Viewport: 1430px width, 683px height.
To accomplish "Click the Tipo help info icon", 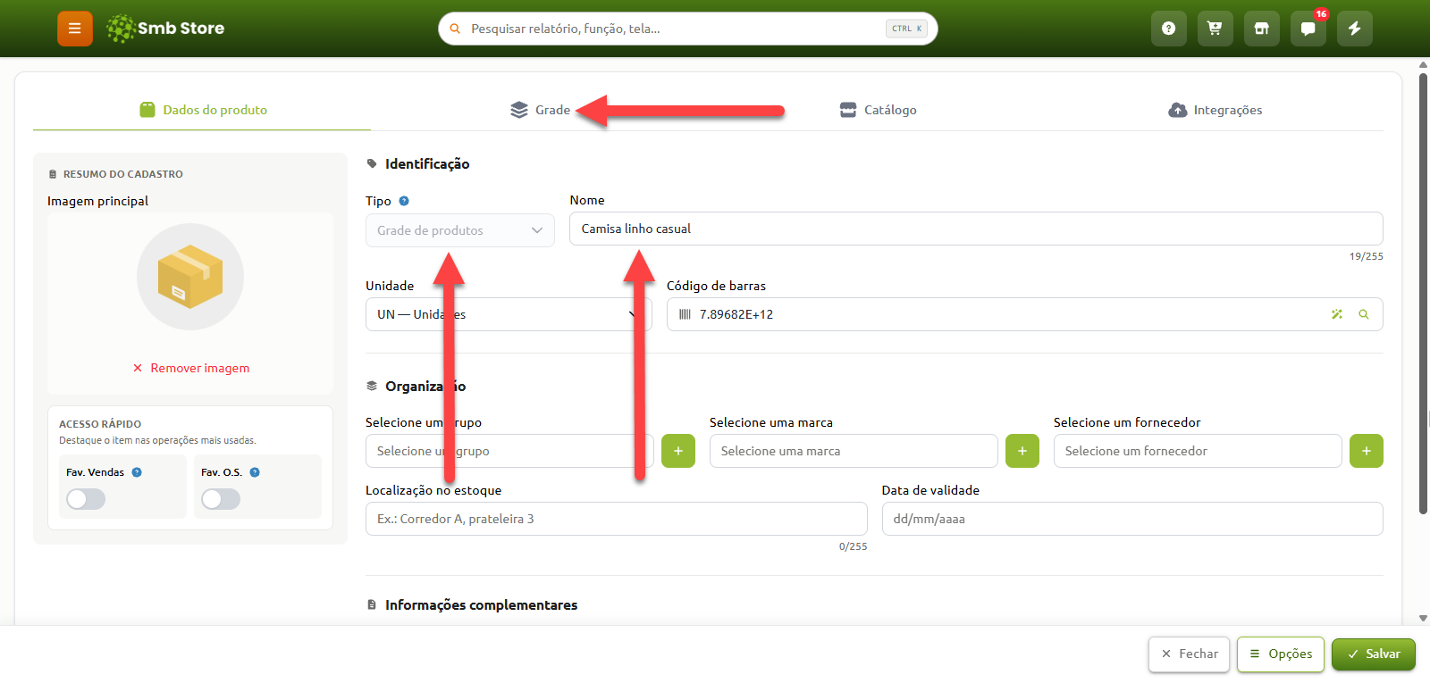I will pos(404,201).
